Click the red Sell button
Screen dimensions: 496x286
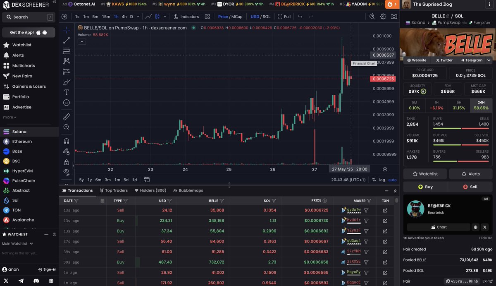470,187
